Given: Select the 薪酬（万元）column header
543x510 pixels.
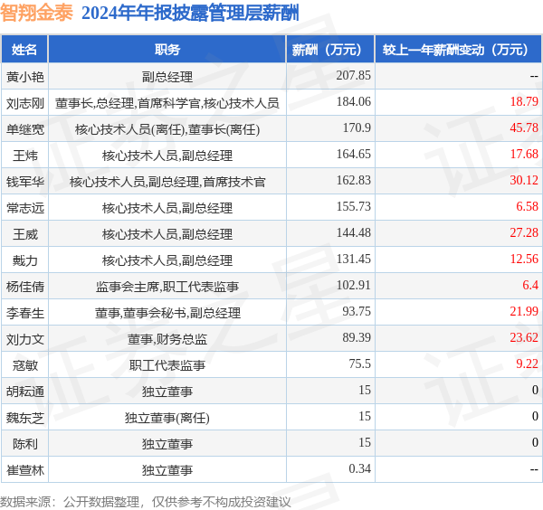Looking at the screenshot, I should [x=330, y=50].
